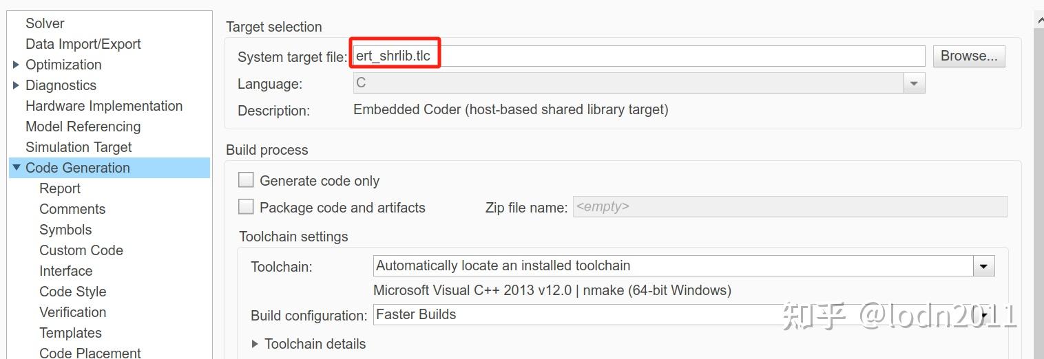Viewport: 1044px width, 359px height.
Task: Expand the Optimization tree node arrow
Action: point(16,65)
